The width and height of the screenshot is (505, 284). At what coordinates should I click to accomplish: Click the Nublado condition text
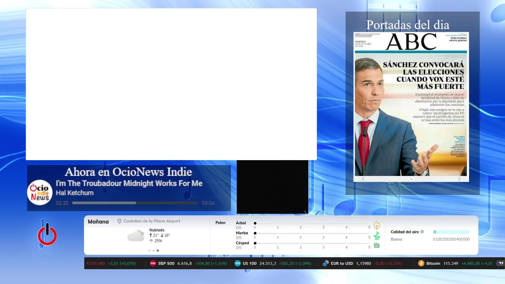coord(157,230)
